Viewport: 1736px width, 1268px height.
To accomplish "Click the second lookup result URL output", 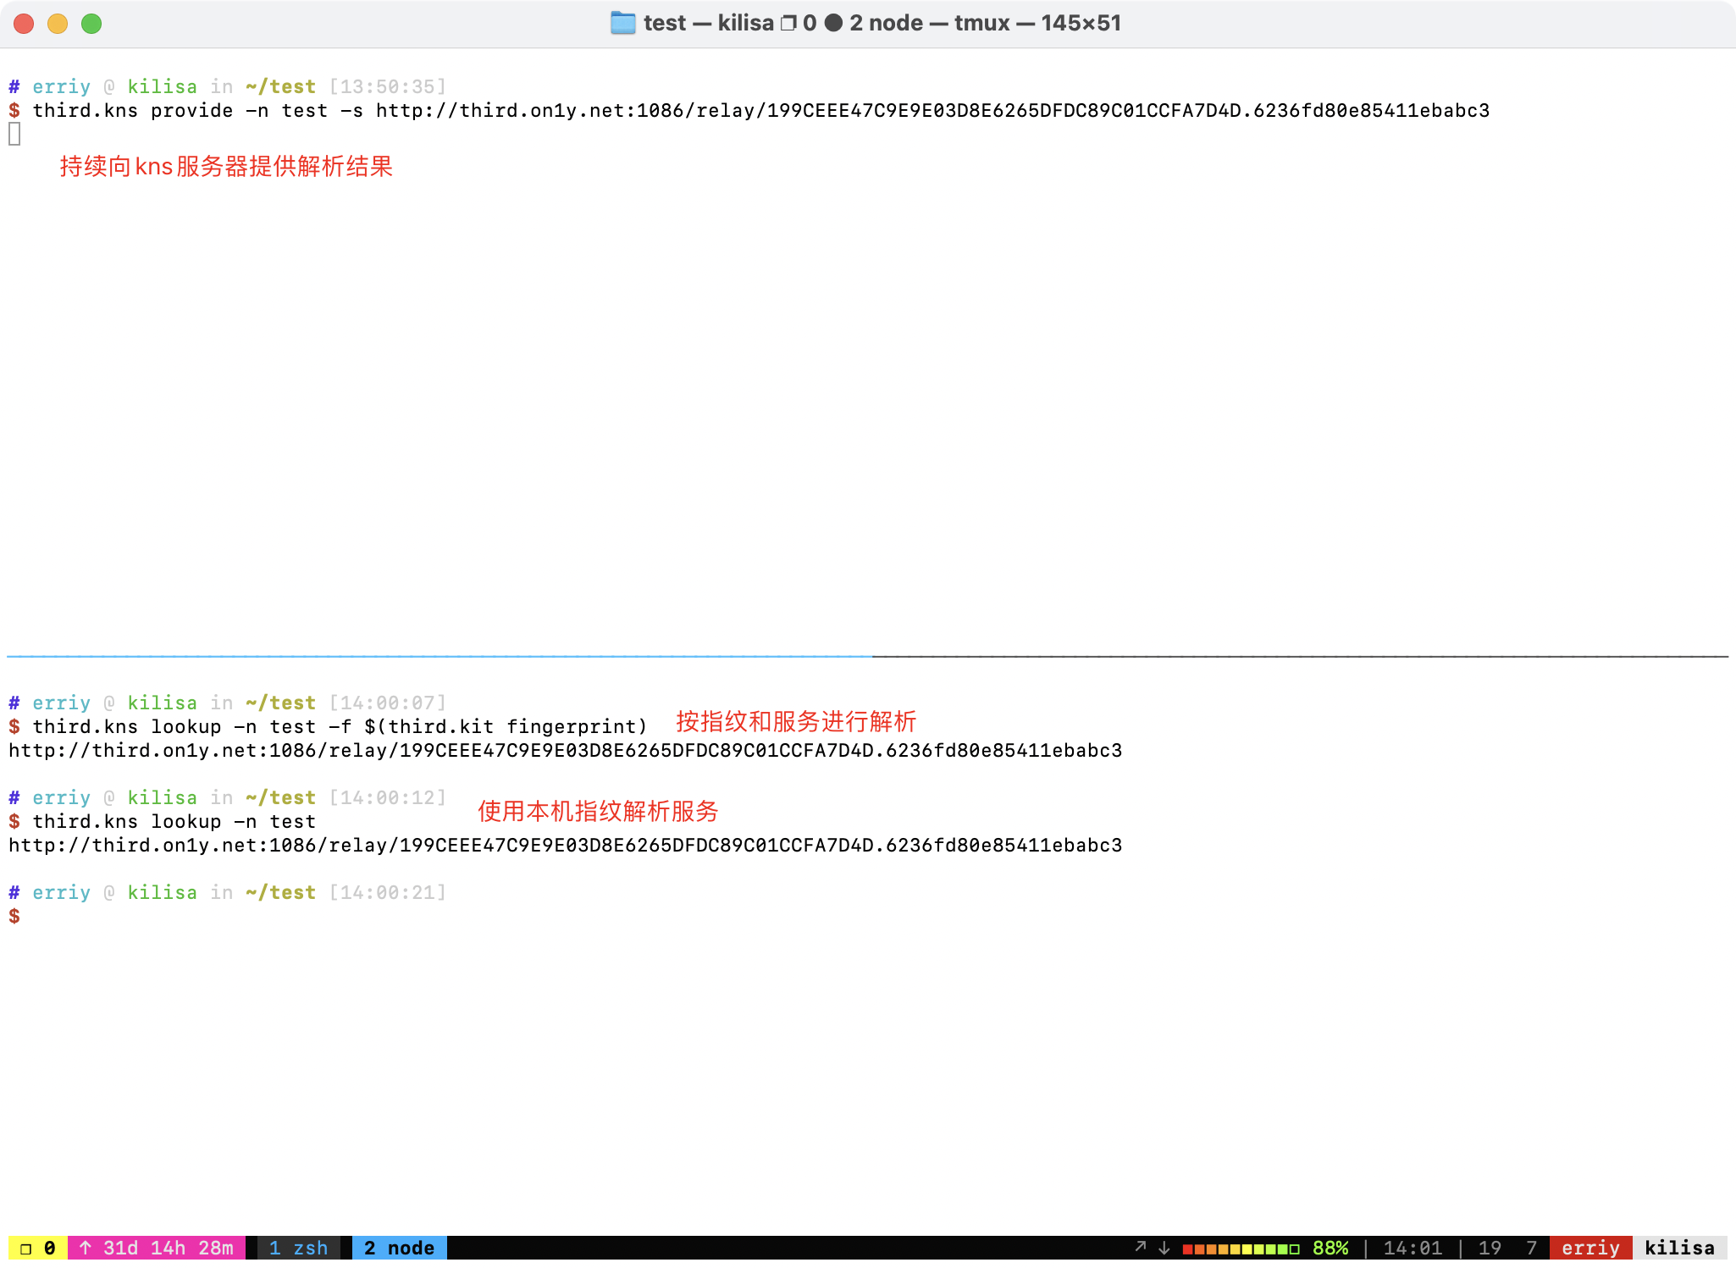I will pyautogui.click(x=565, y=846).
